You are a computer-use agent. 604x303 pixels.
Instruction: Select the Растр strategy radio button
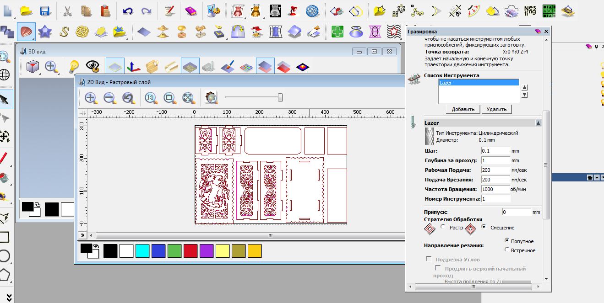[x=443, y=227]
